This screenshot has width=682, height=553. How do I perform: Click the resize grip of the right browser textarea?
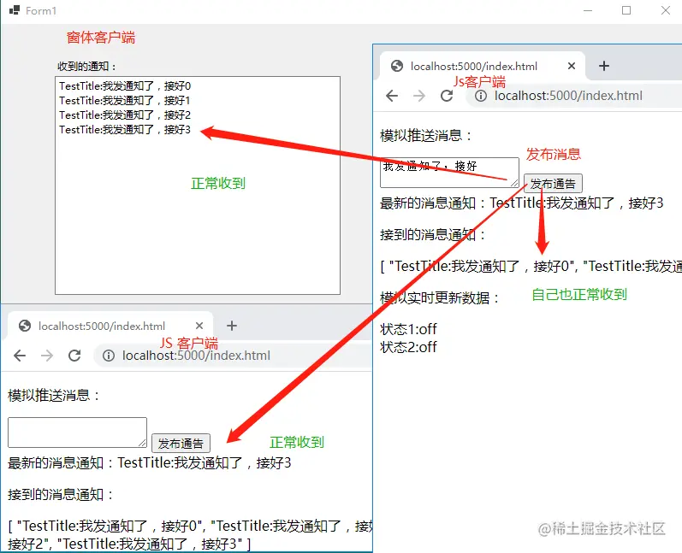click(x=514, y=183)
